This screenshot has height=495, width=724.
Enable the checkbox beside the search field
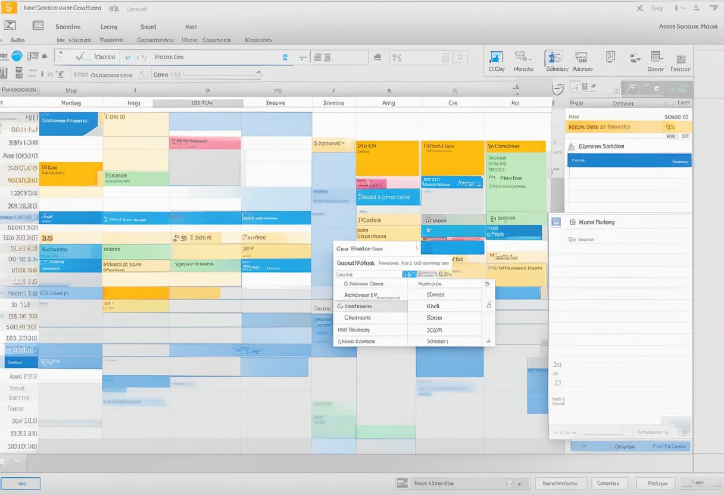408,274
